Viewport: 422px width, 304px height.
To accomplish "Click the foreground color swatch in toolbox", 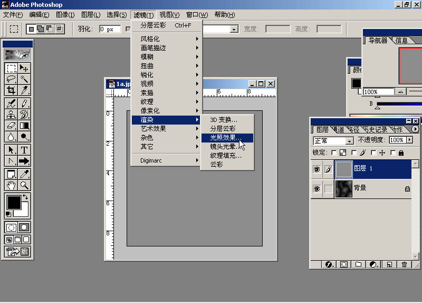I will 14,203.
